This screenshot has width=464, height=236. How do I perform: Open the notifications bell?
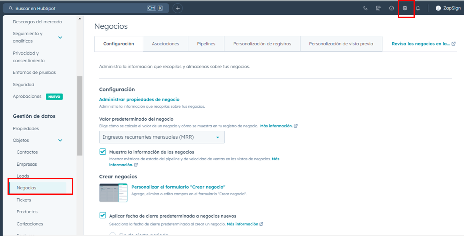418,8
